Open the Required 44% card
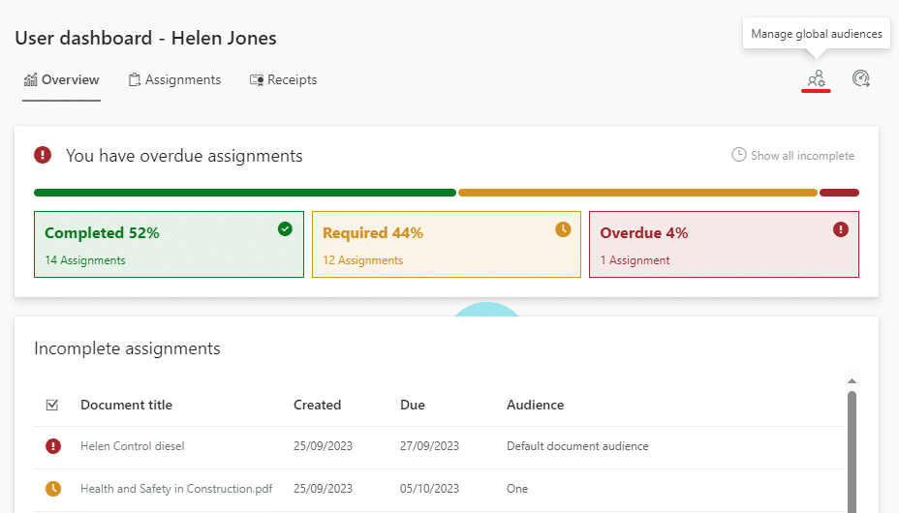Viewport: 899px width, 513px height. click(446, 245)
